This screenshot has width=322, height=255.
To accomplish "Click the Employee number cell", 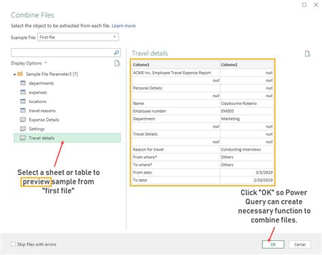I will point(176,111).
